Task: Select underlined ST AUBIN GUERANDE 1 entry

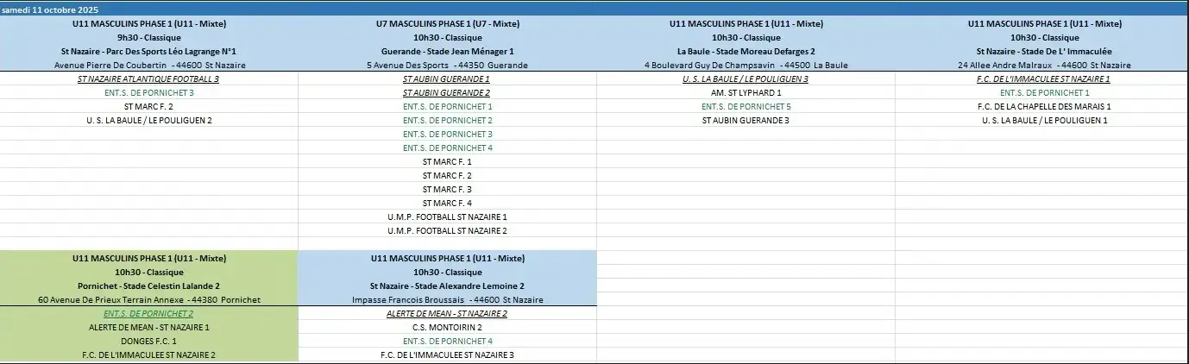Action: [447, 79]
